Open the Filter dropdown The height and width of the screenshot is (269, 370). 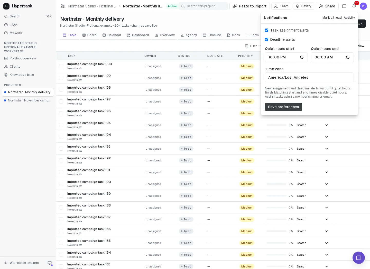[253, 46]
